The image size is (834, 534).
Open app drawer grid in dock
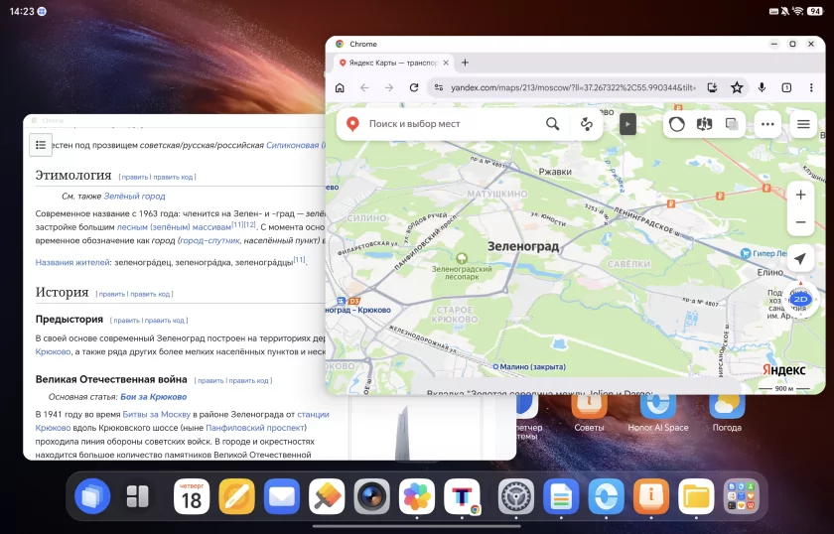[x=138, y=496]
